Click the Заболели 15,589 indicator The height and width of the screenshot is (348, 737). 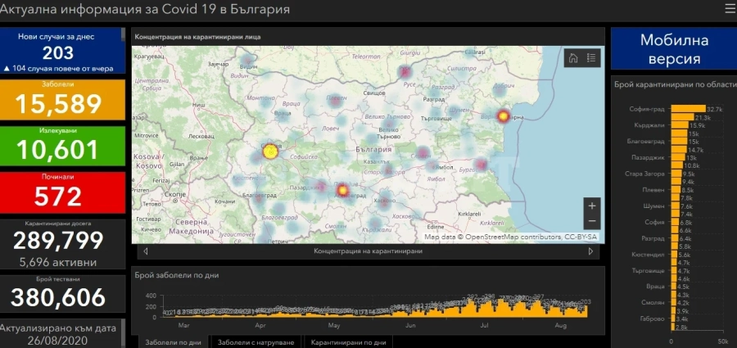coord(62,99)
